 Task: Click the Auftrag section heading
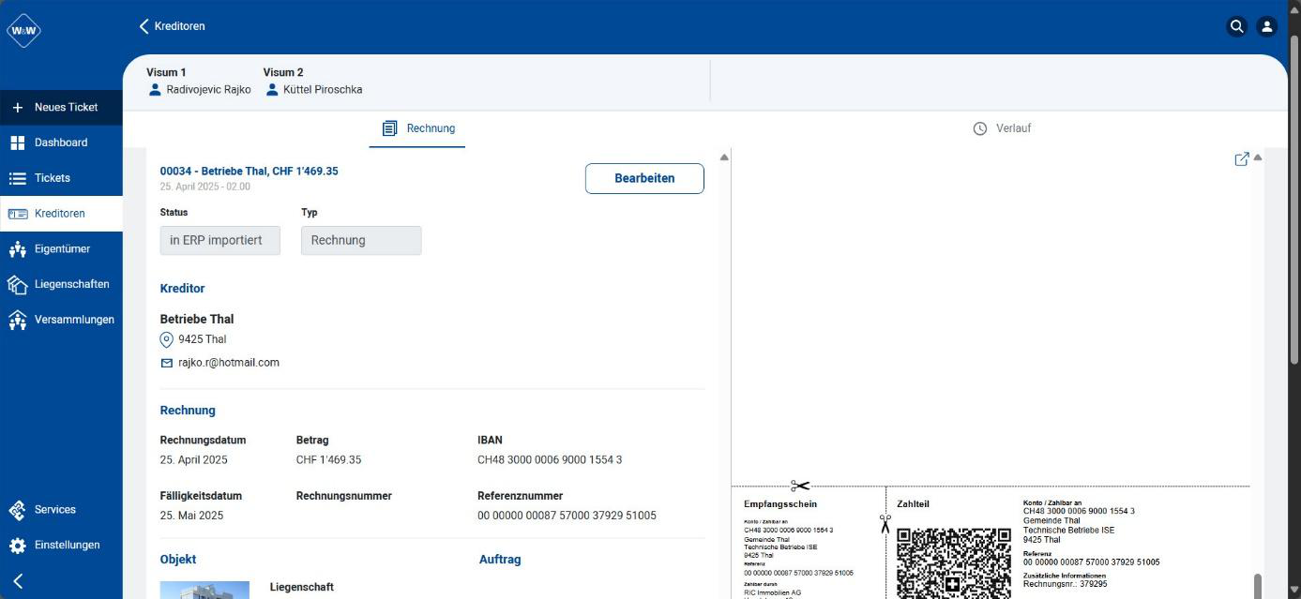coord(500,560)
